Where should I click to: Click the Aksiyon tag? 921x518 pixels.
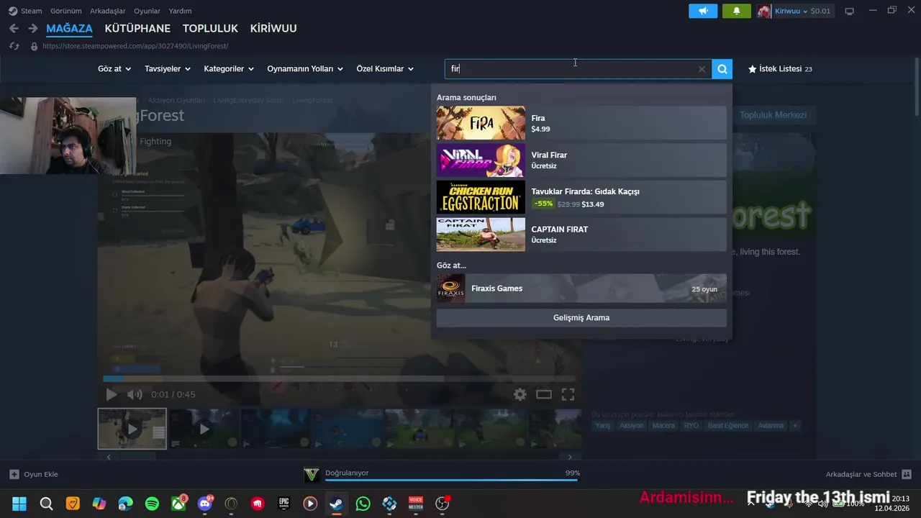(x=631, y=426)
